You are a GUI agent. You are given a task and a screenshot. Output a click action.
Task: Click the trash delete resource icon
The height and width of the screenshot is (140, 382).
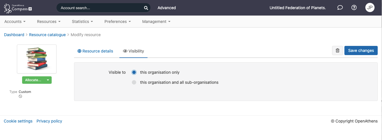338,50
